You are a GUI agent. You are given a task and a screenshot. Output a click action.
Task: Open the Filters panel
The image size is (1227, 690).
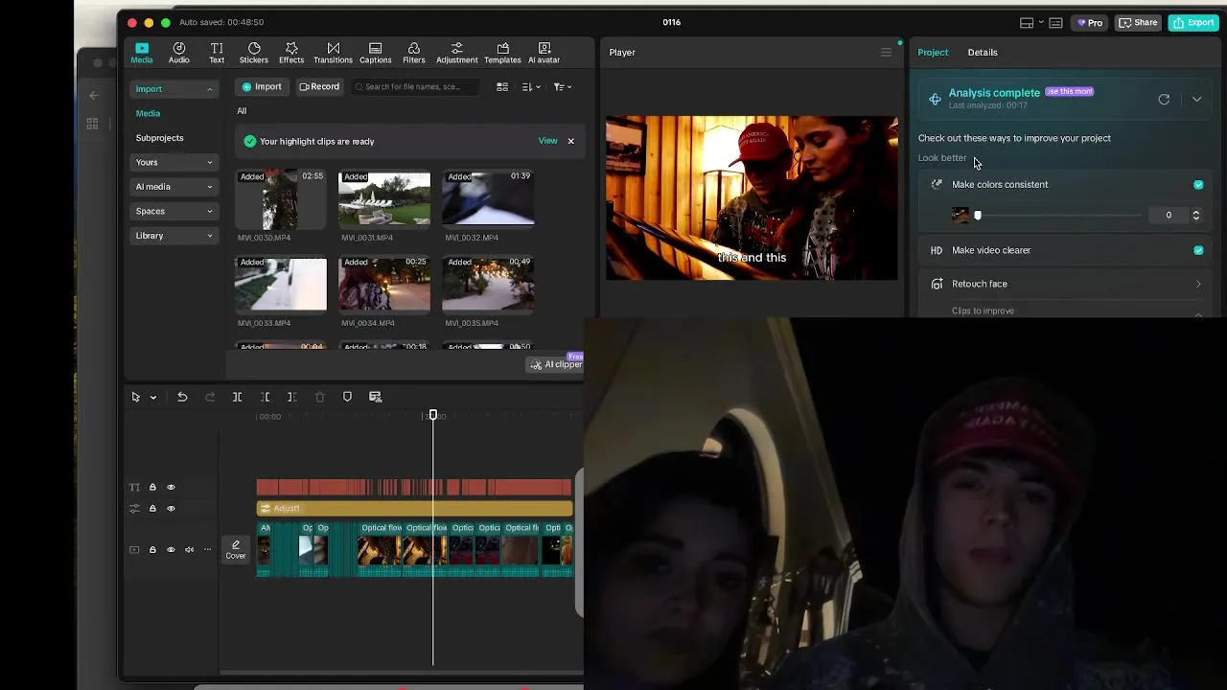pos(413,53)
